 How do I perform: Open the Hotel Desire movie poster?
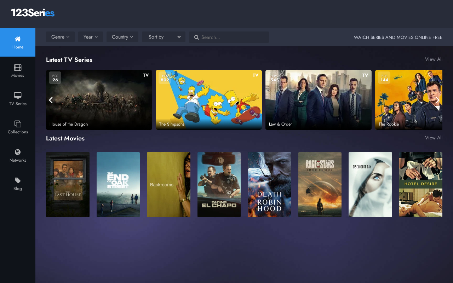click(x=421, y=185)
